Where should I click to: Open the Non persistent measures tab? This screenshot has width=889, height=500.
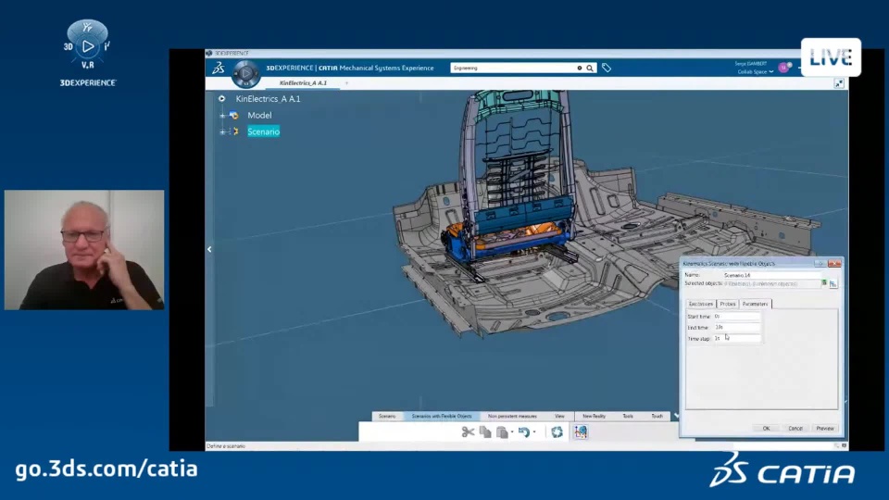click(512, 416)
